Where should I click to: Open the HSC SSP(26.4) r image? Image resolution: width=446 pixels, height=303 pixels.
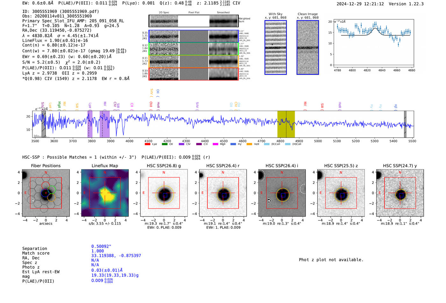[x=223, y=193]
